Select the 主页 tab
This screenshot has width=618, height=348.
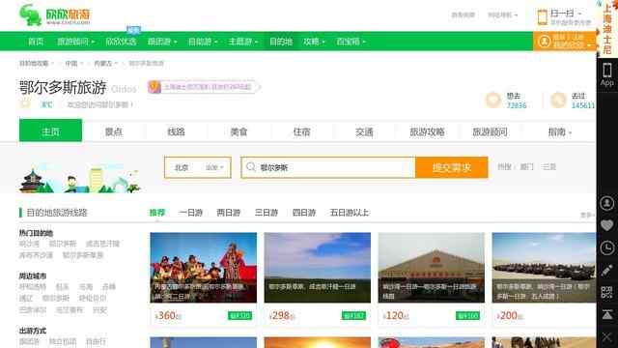pyautogui.click(x=50, y=130)
